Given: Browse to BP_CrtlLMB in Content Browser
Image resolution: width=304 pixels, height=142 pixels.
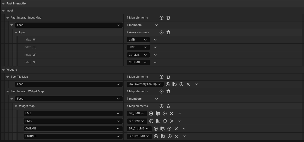Looking at the screenshot, I should (x=163, y=129).
